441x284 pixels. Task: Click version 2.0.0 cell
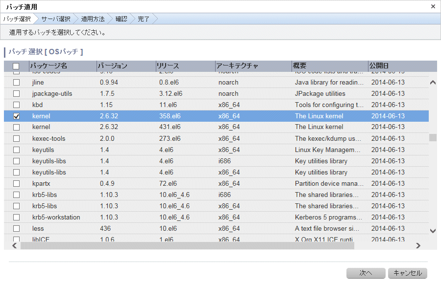click(x=107, y=139)
